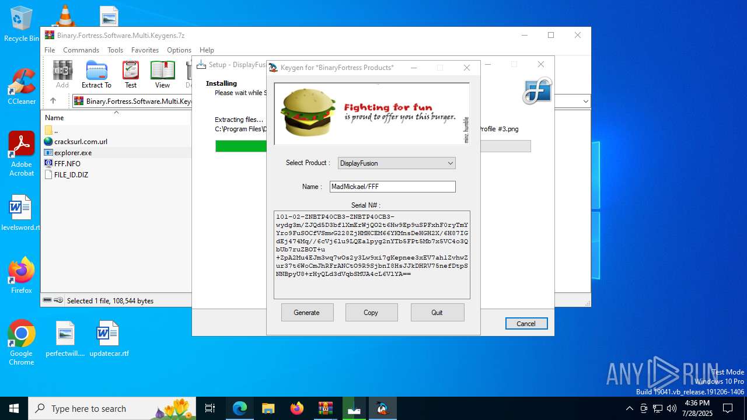Open the Commands menu
The width and height of the screenshot is (747, 420).
tap(81, 50)
